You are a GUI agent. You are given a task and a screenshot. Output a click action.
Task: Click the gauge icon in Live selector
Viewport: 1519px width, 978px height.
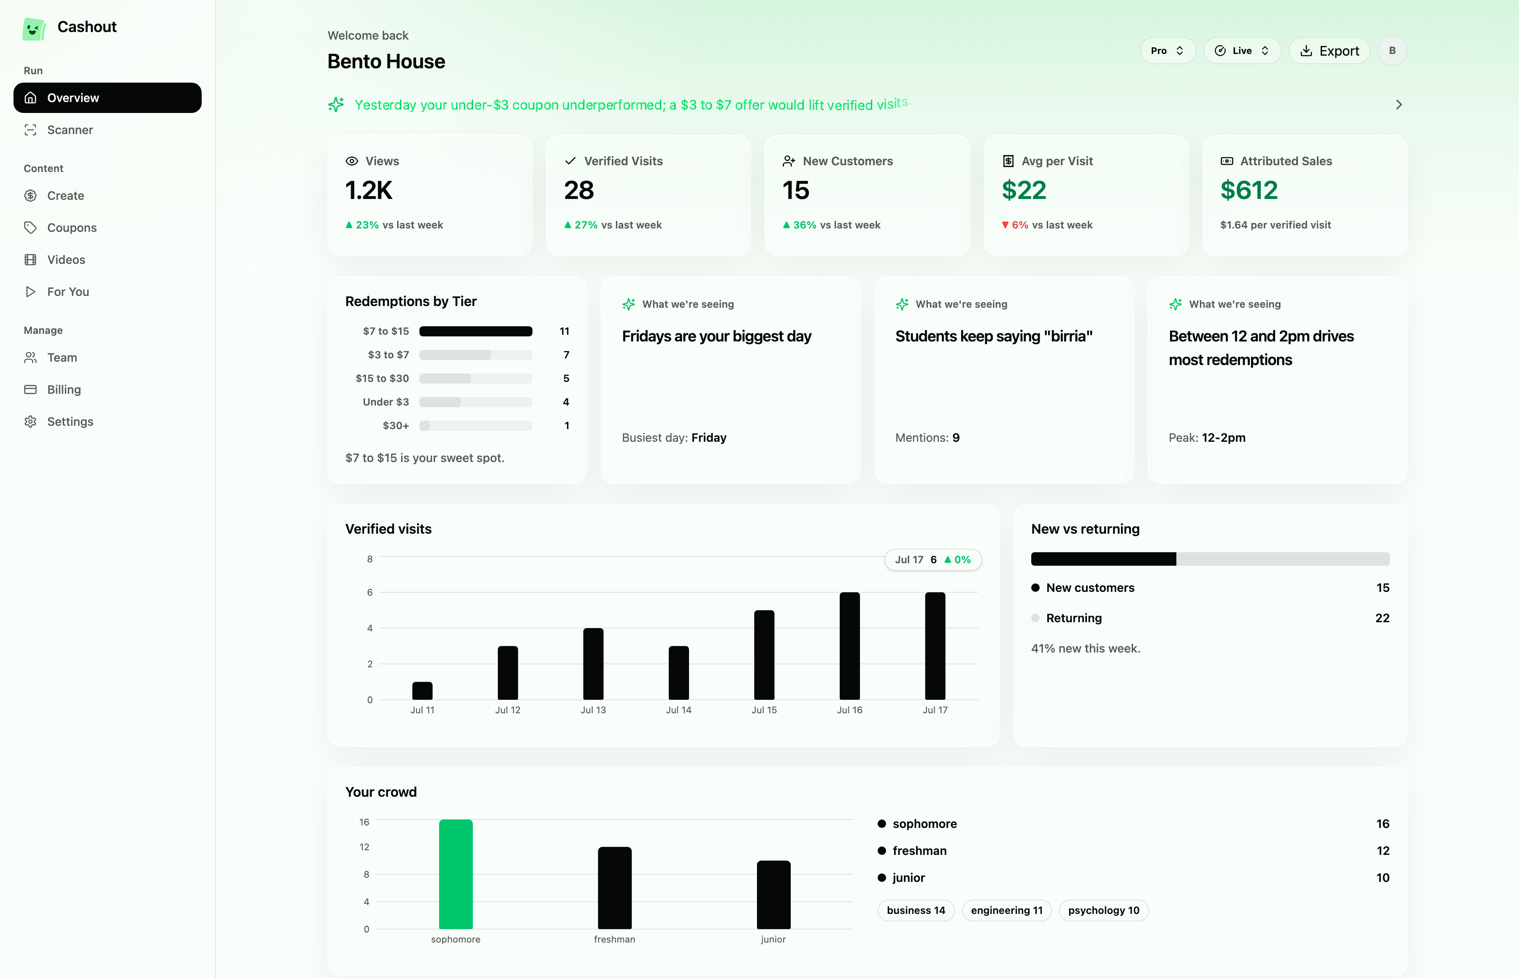pos(1220,51)
